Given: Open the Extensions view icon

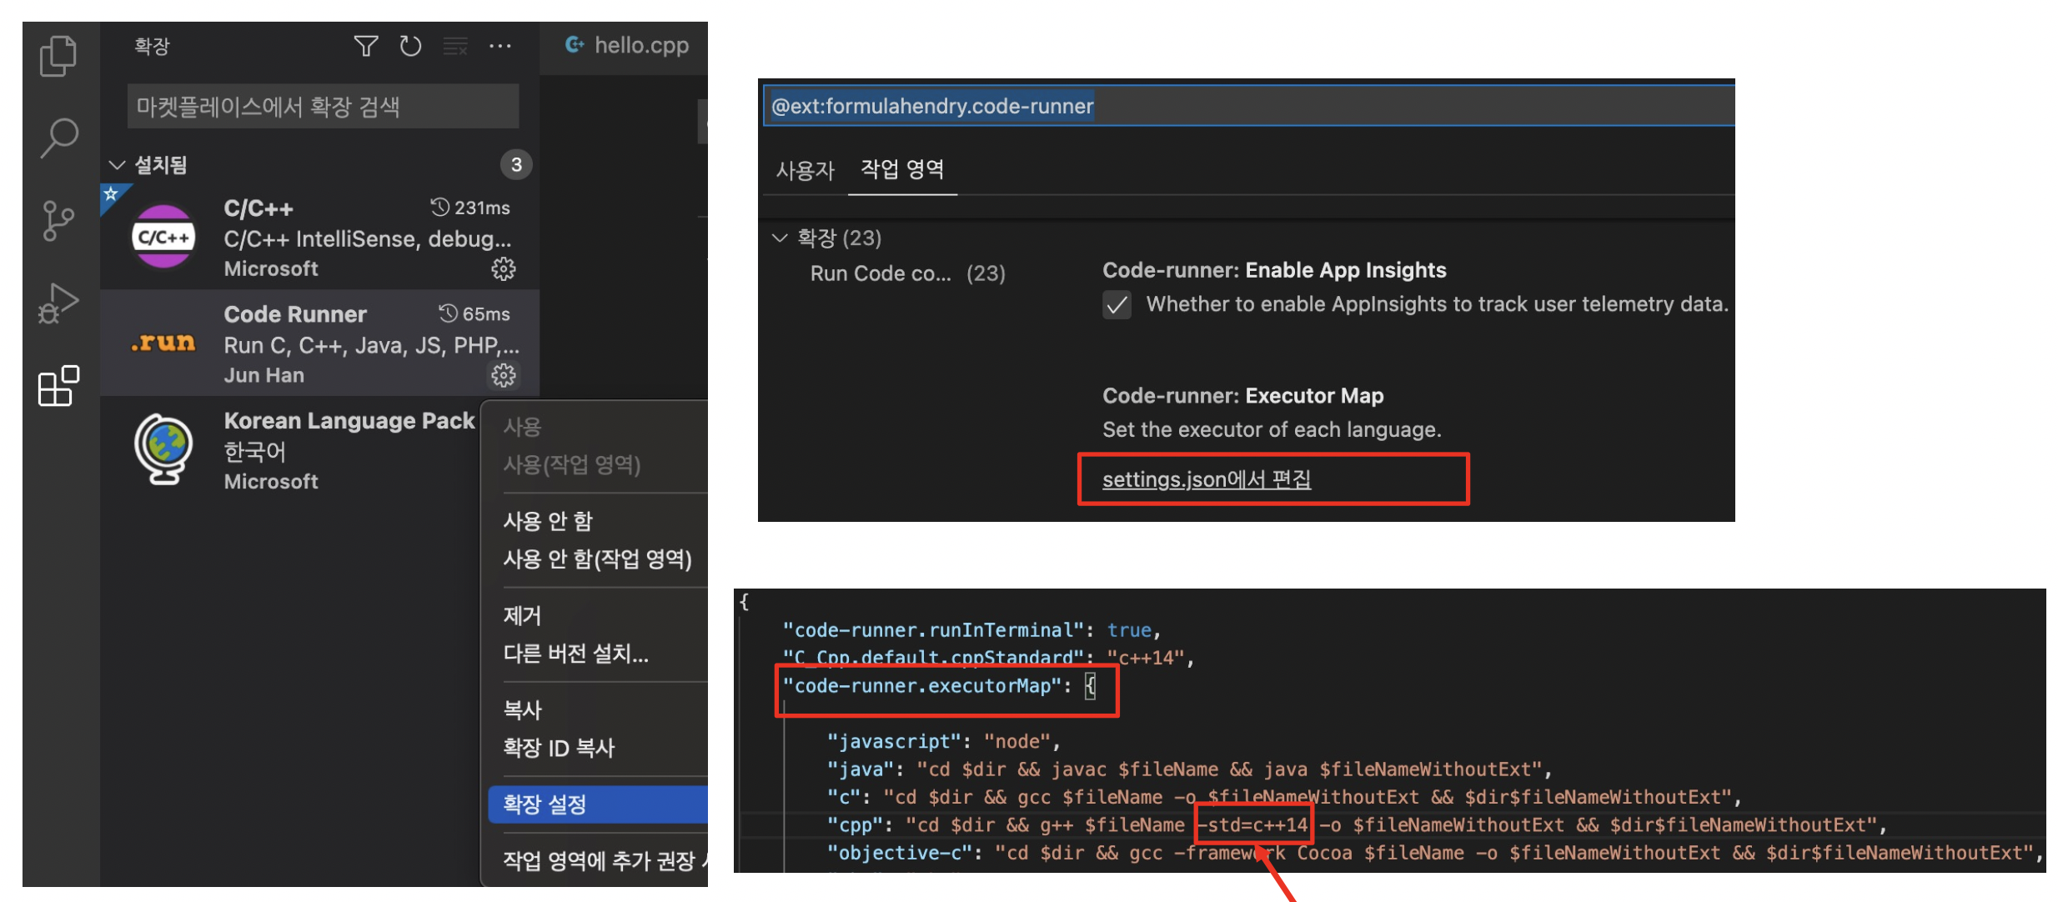Looking at the screenshot, I should (58, 386).
